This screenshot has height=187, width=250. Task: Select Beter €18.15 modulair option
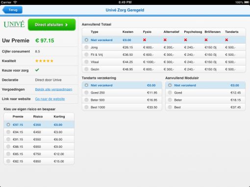tap(205, 100)
